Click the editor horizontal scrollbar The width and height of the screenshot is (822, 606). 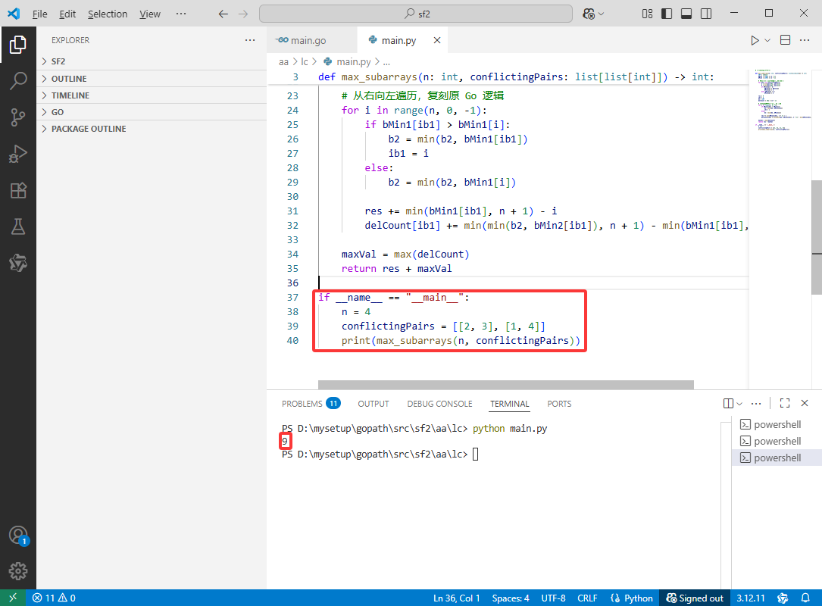click(505, 385)
